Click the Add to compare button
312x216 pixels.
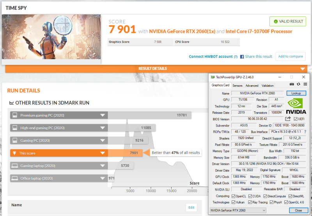coord(291,56)
